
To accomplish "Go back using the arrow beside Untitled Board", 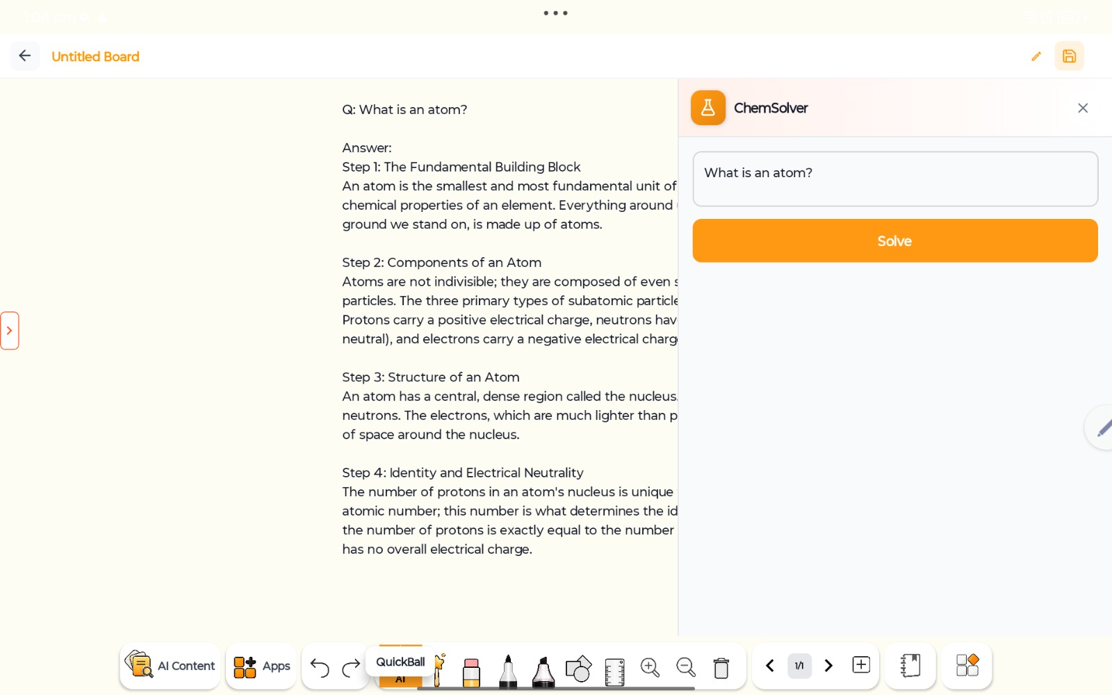I will pyautogui.click(x=25, y=56).
